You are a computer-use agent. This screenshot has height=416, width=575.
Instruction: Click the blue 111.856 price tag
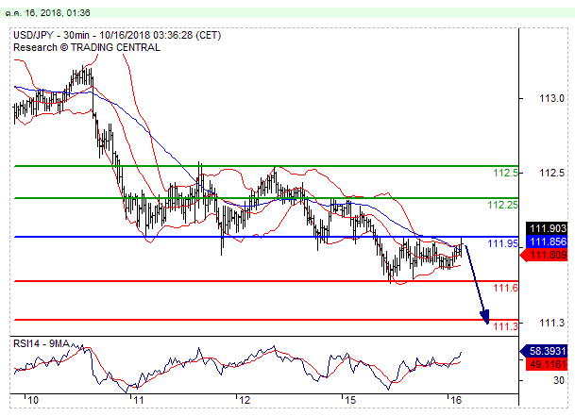(x=547, y=241)
